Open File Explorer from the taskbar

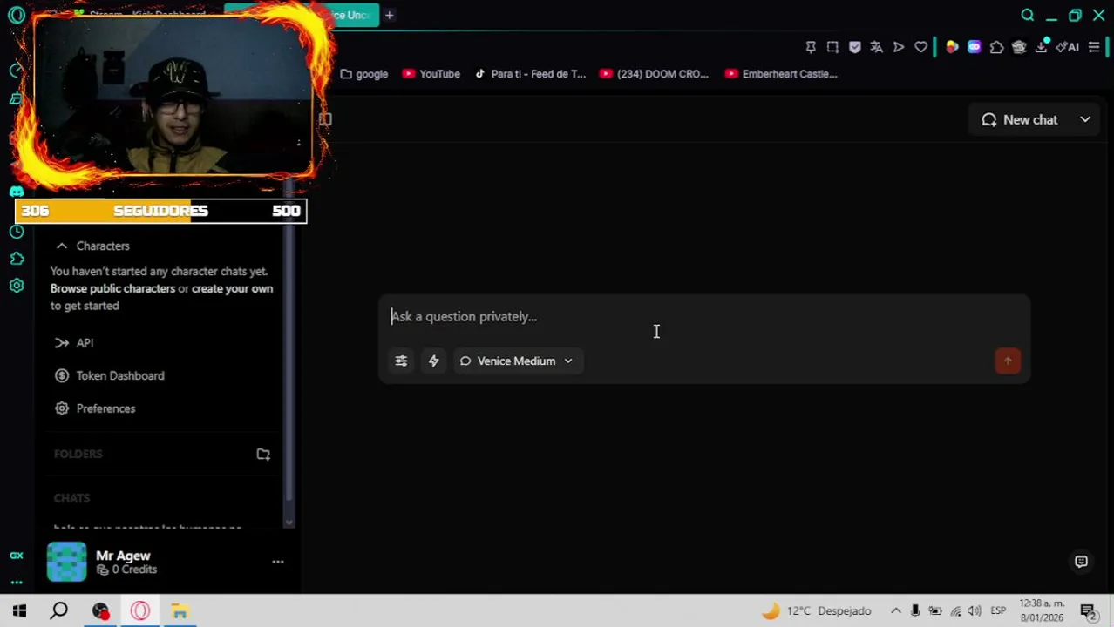coord(180,610)
